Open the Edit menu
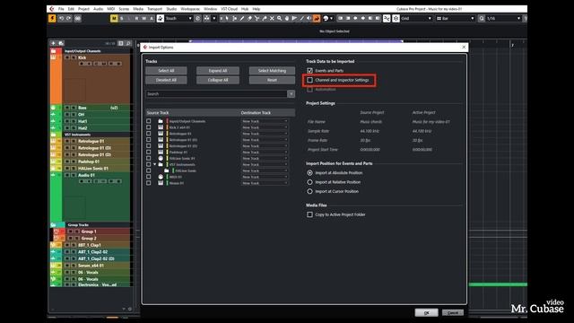 click(71, 9)
